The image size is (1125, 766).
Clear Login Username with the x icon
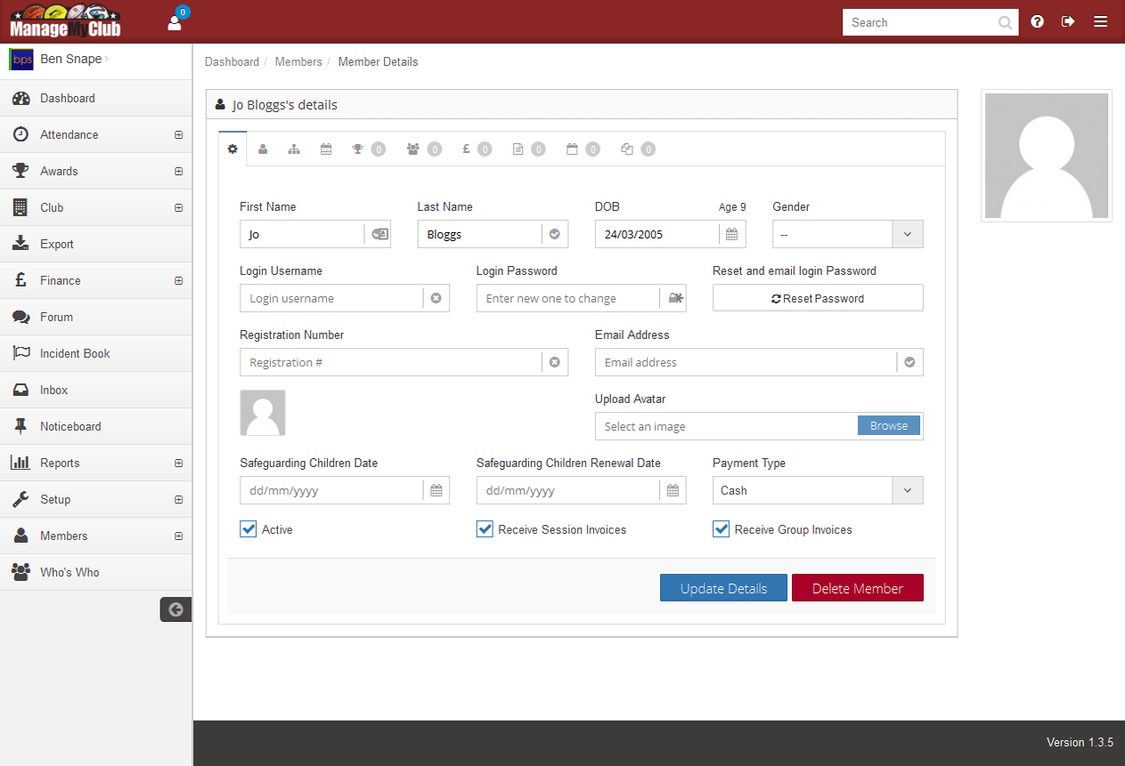point(436,299)
